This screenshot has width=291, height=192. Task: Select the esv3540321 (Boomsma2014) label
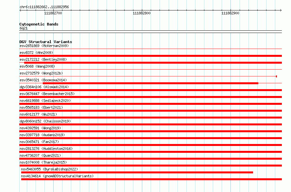pyautogui.click(x=43, y=80)
